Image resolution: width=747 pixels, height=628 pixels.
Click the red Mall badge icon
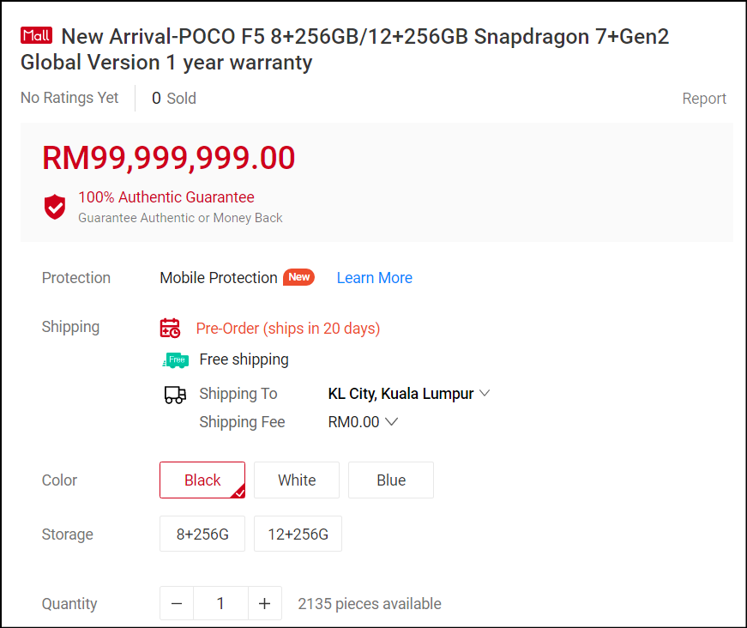coord(36,36)
